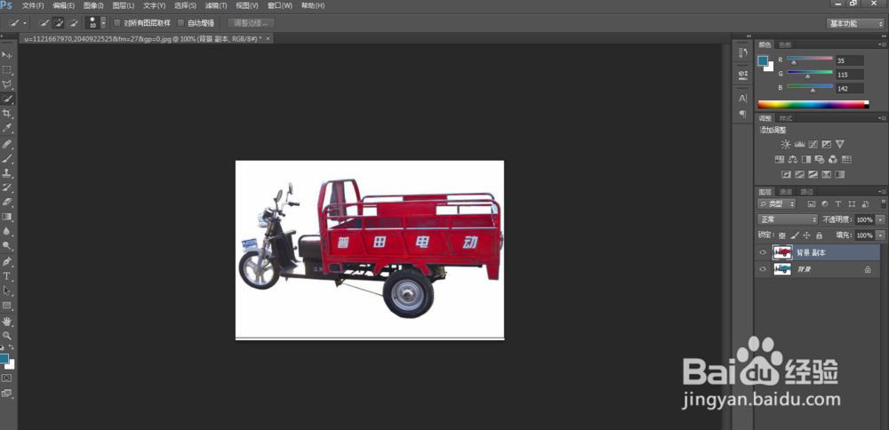The height and width of the screenshot is (430, 889).
Task: Toggle Quick Mask mode in toolbox
Action: [7, 378]
